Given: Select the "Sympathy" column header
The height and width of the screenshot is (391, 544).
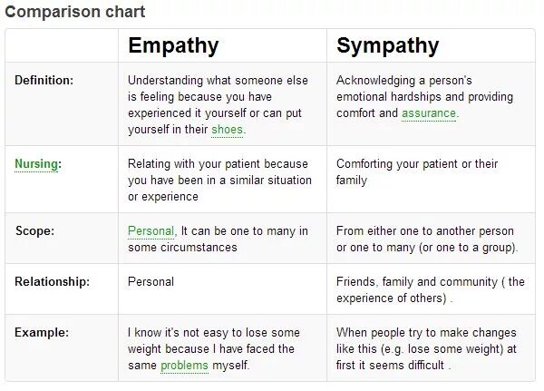Looking at the screenshot, I should pyautogui.click(x=387, y=45).
